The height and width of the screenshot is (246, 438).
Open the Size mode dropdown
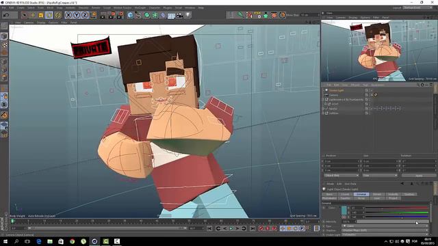click(x=380, y=175)
